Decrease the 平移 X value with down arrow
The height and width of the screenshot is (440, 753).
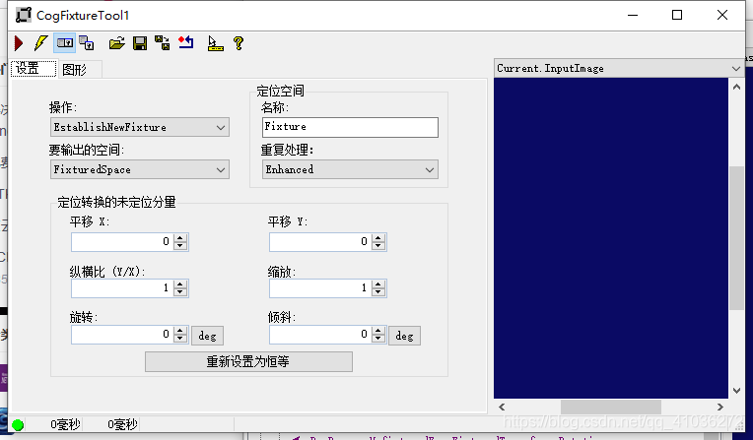[180, 246]
